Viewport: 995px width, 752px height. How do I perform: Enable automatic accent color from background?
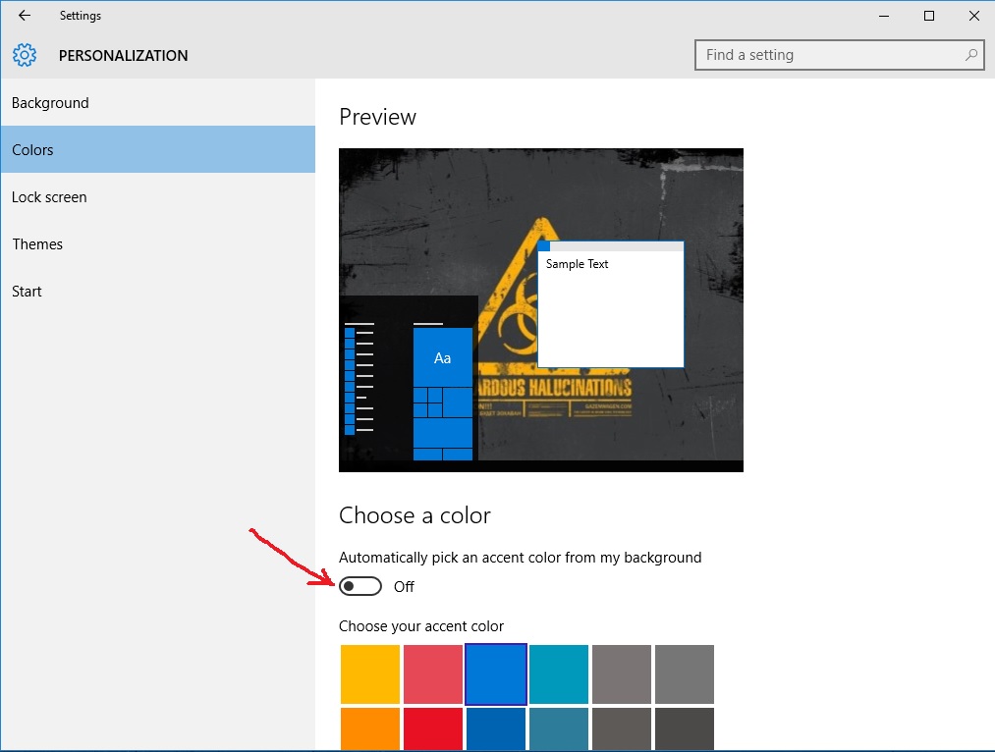[360, 586]
